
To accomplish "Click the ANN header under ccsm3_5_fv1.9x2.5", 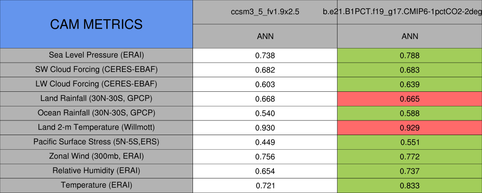I will pyautogui.click(x=265, y=36).
